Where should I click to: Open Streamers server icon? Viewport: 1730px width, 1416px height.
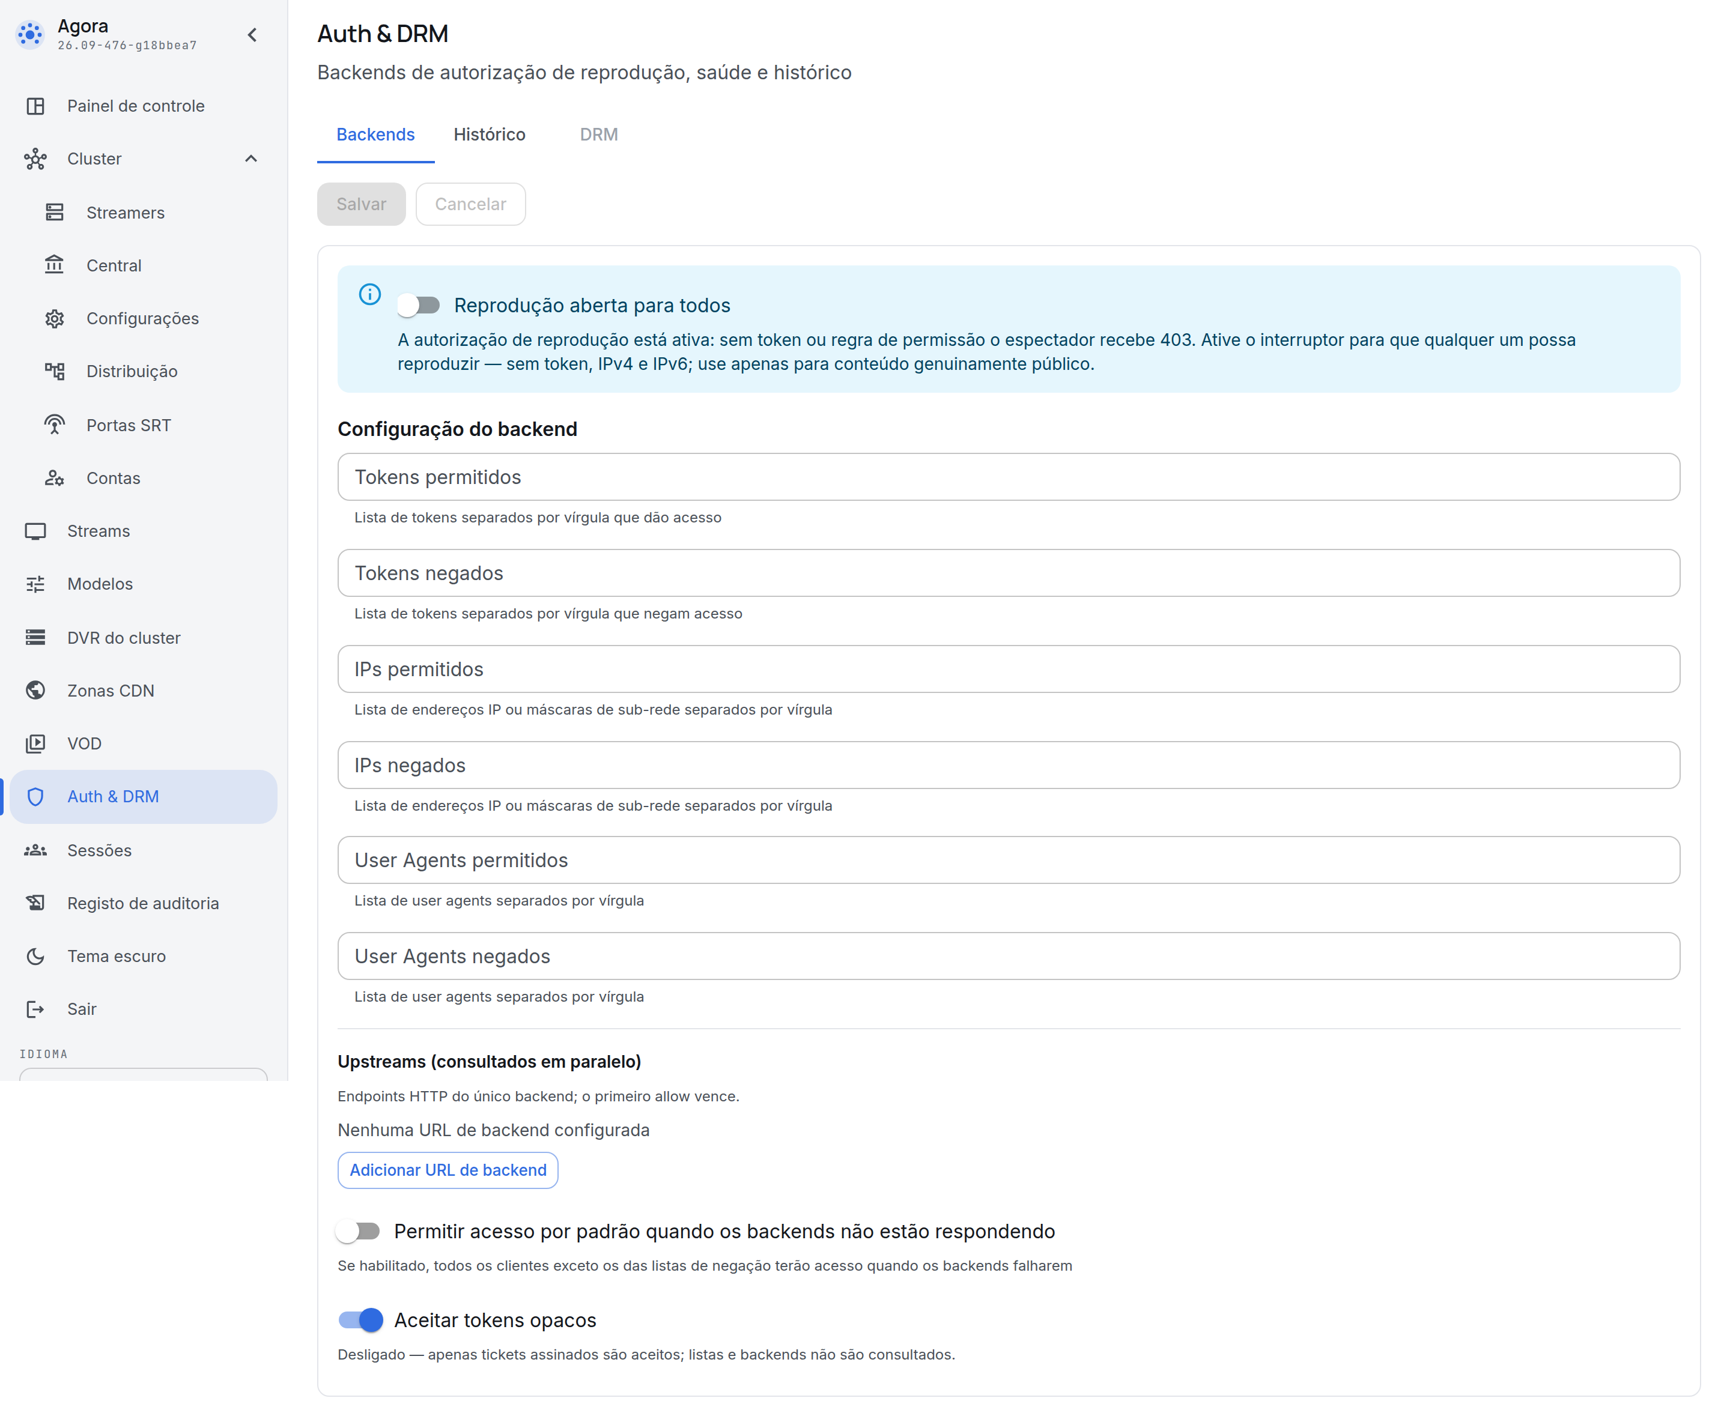(55, 213)
